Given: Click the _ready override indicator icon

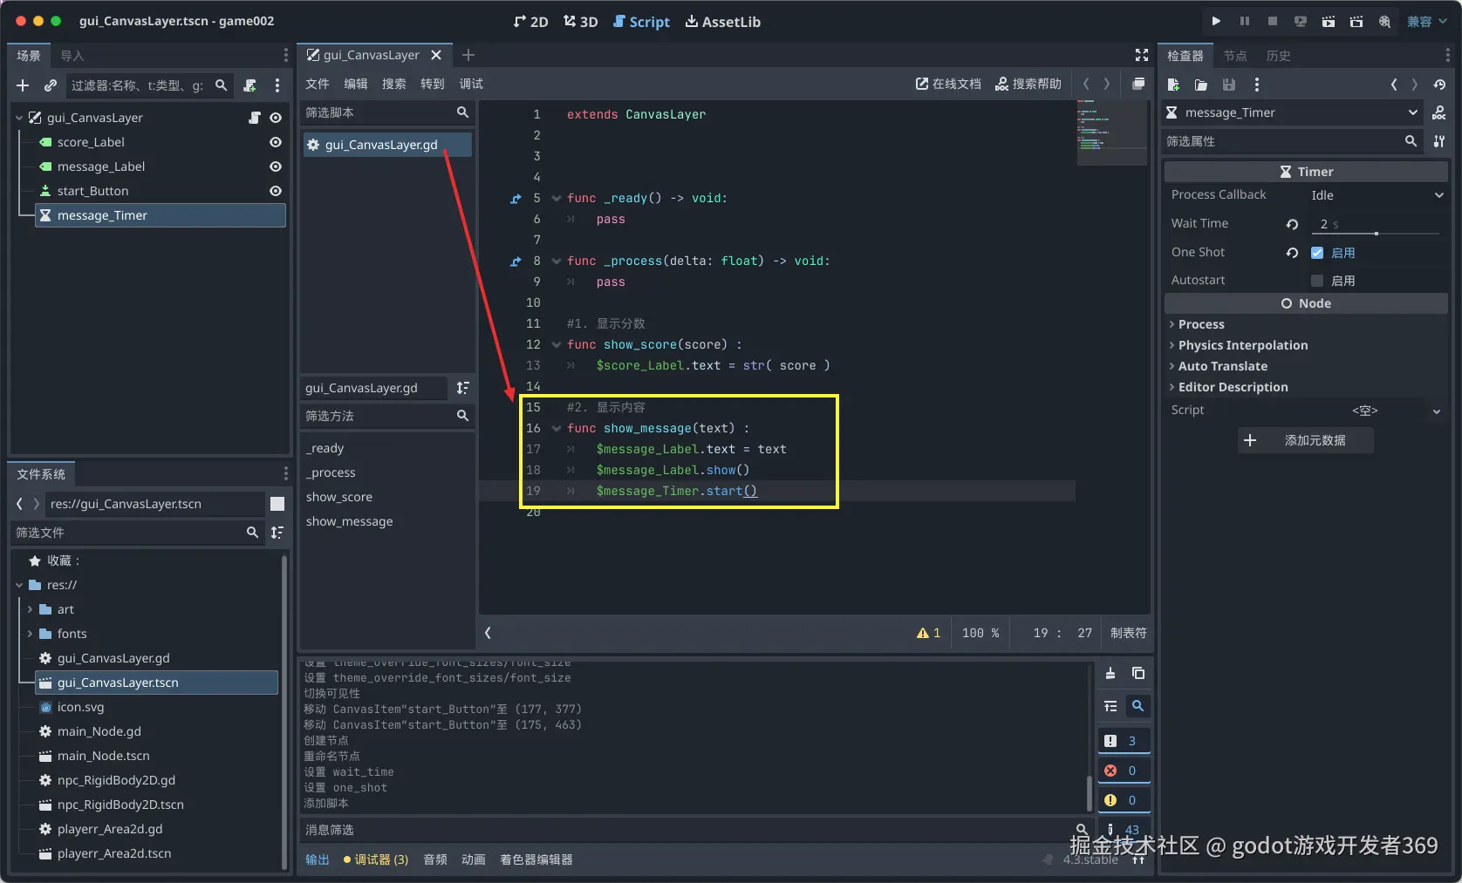Looking at the screenshot, I should tap(516, 199).
